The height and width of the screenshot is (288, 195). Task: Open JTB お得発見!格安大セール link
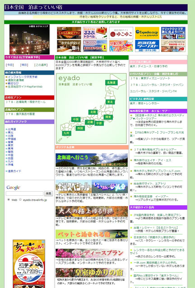pos(26,102)
